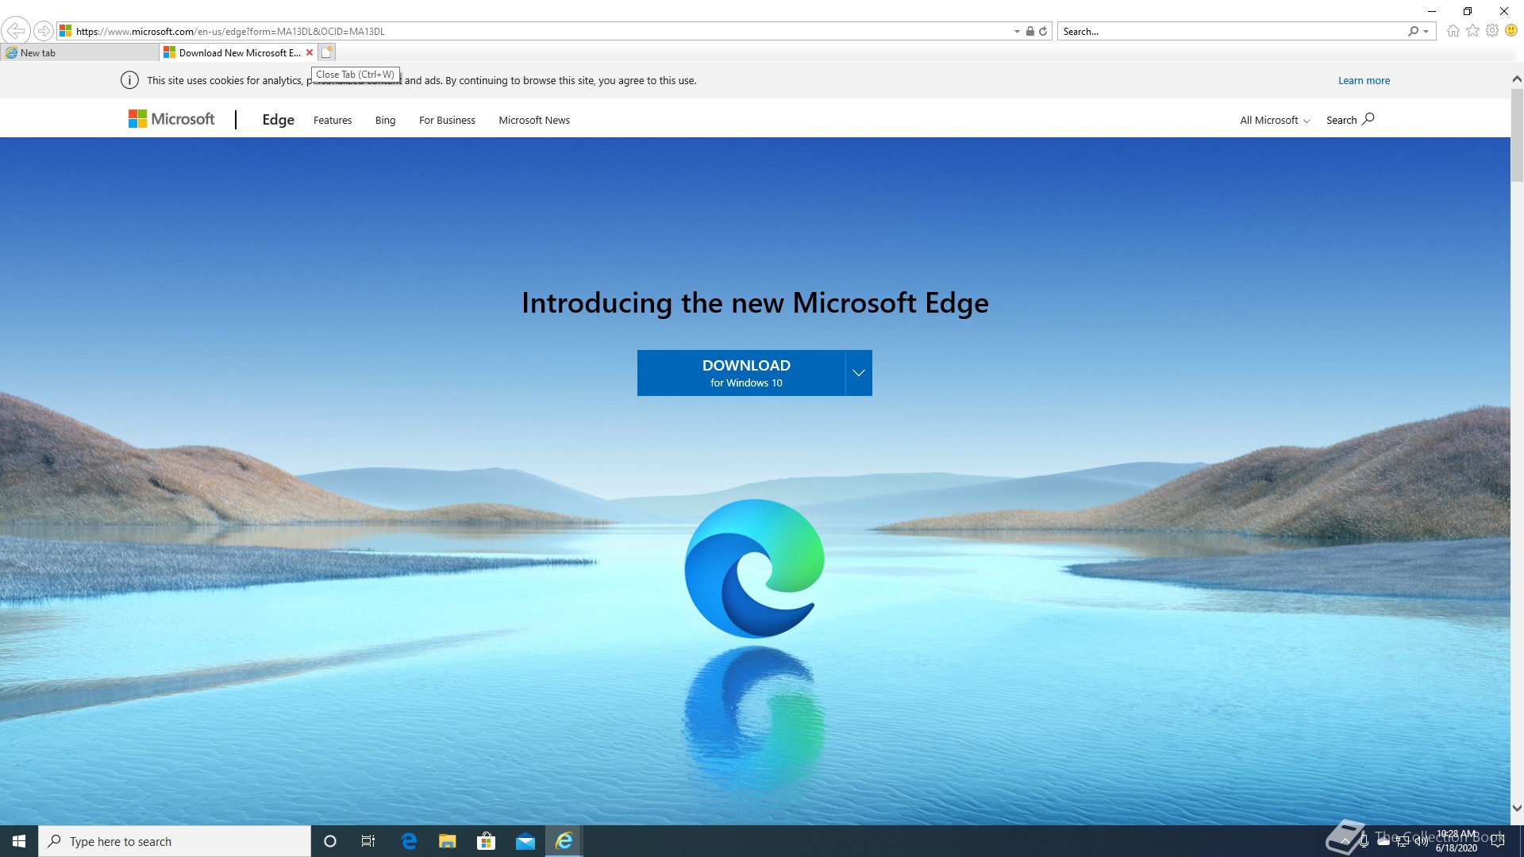The image size is (1524, 857).
Task: Click the refresh icon in address bar
Action: pyautogui.click(x=1043, y=32)
